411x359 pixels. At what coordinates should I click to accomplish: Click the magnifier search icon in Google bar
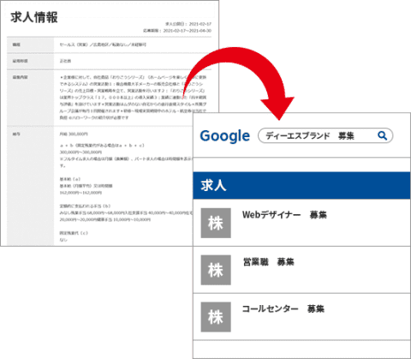383,135
